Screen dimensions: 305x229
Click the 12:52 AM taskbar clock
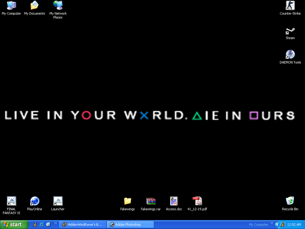[294, 225]
